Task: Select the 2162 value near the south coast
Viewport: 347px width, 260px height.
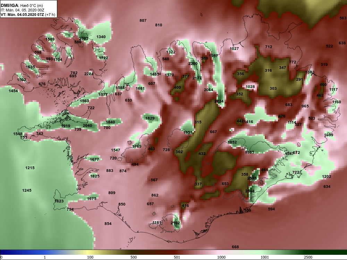Action: click(175, 223)
